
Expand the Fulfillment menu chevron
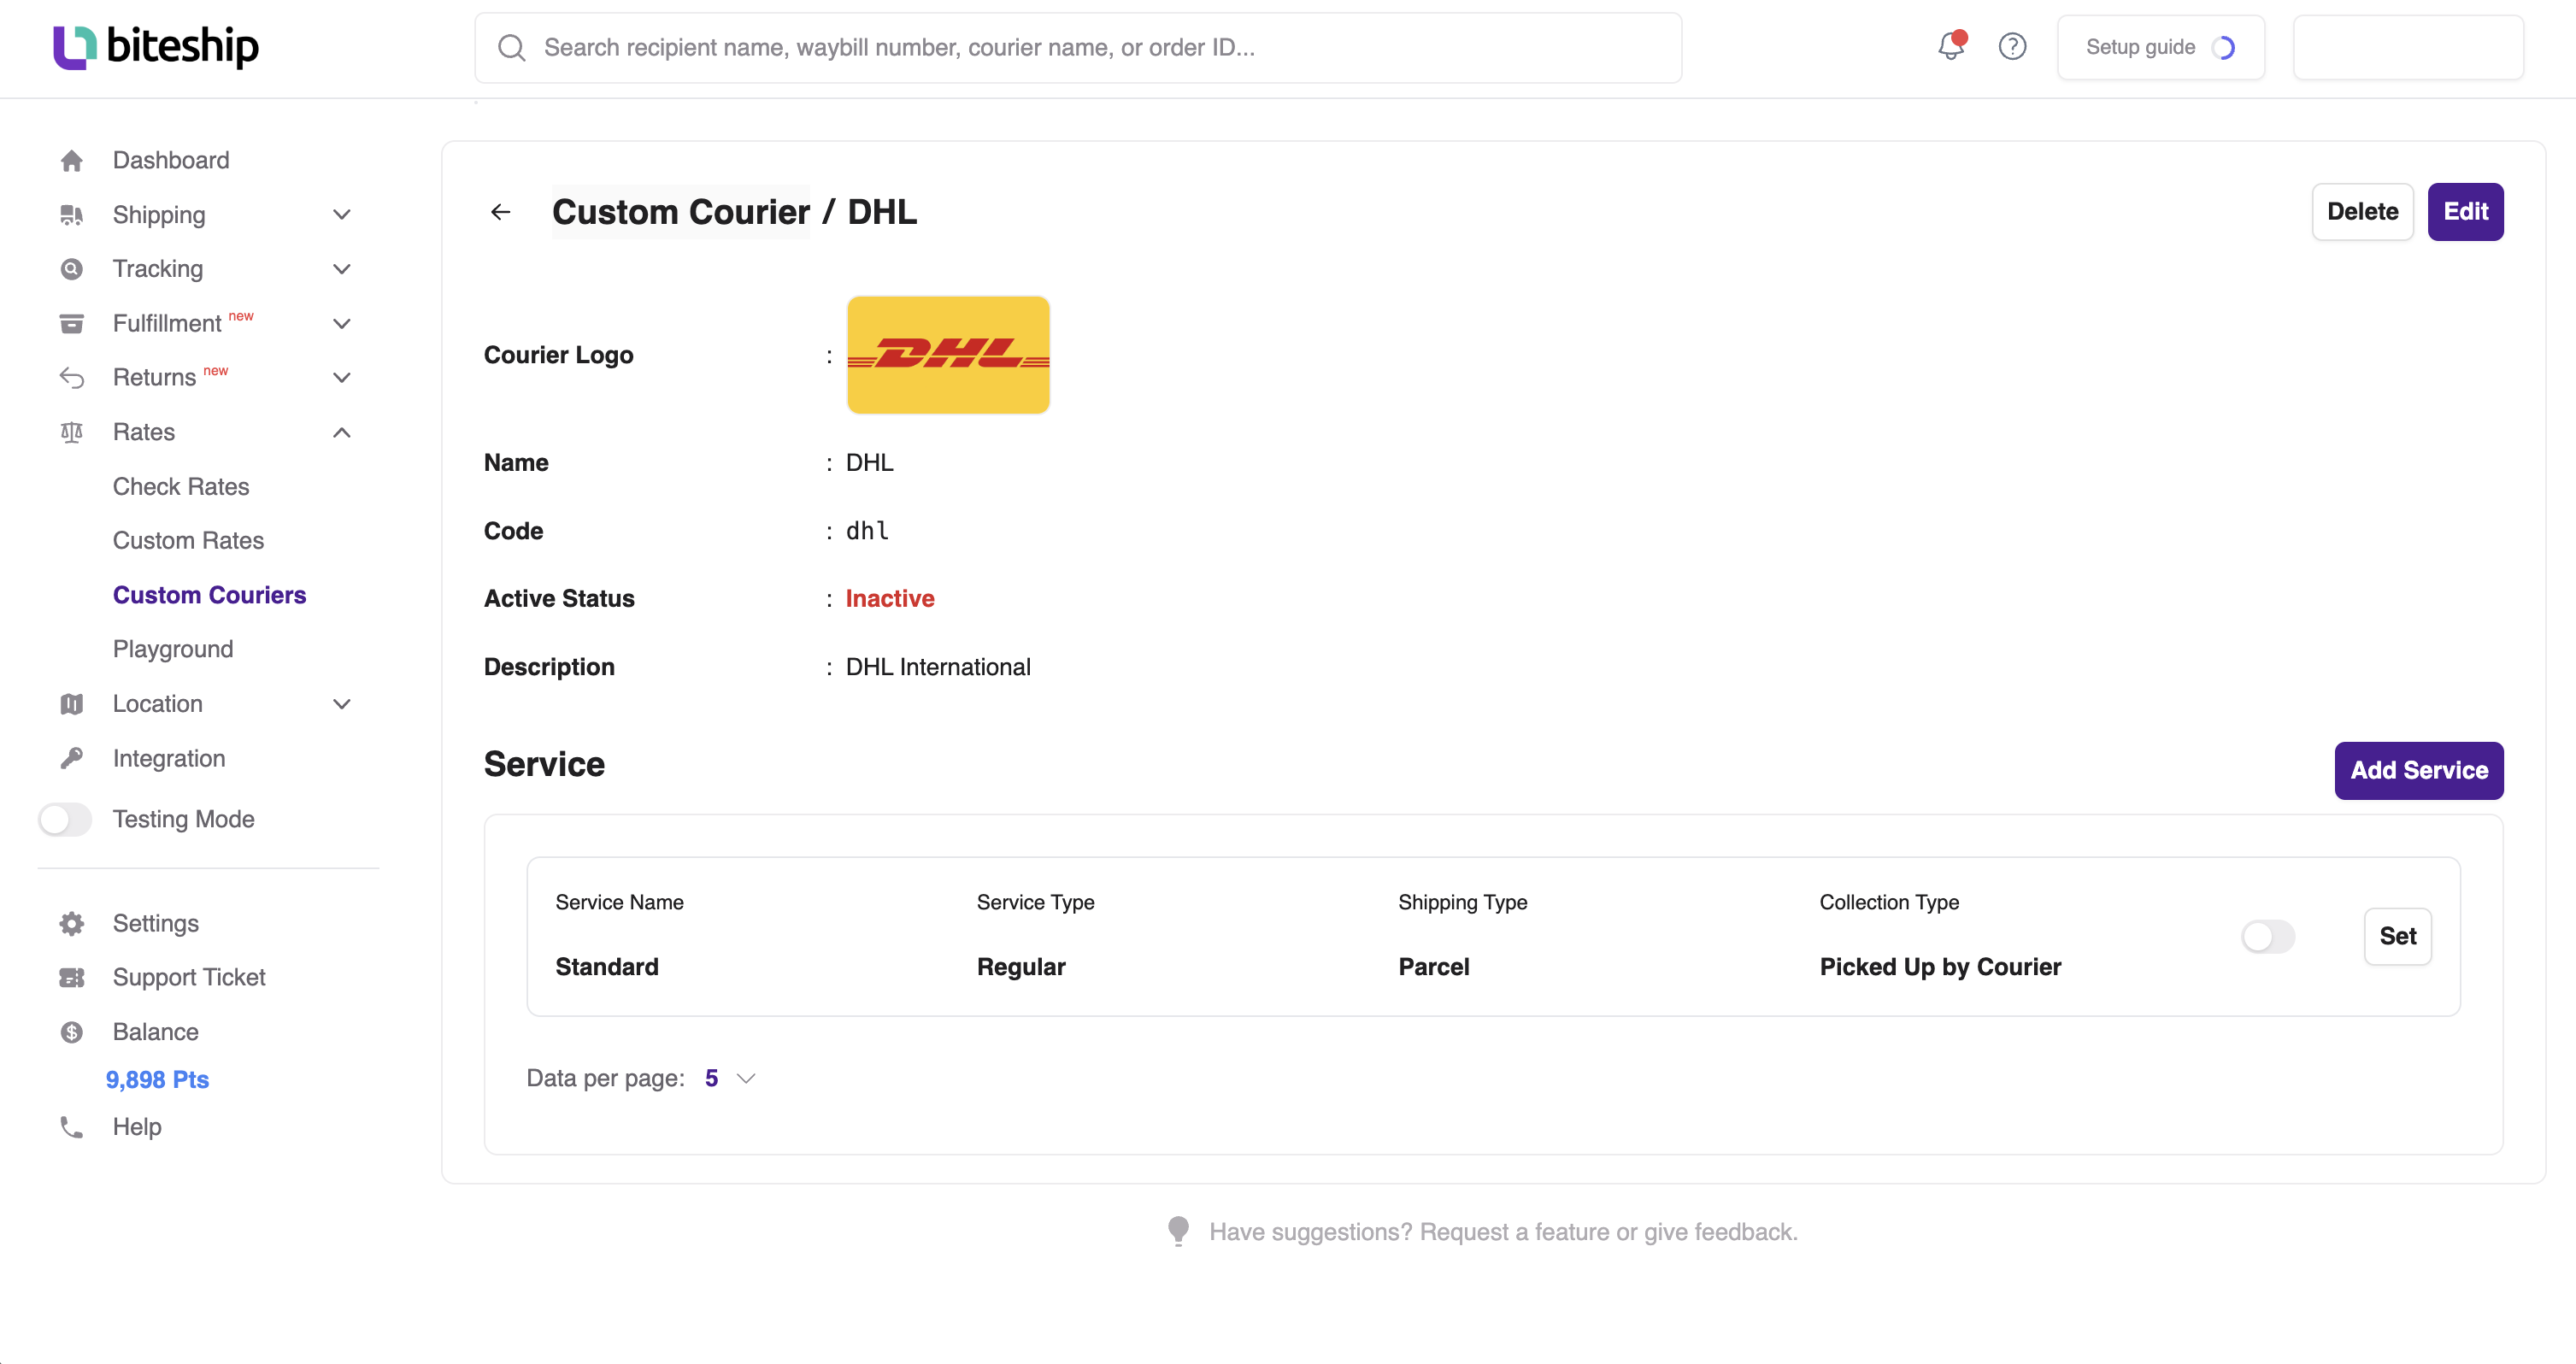click(x=342, y=324)
